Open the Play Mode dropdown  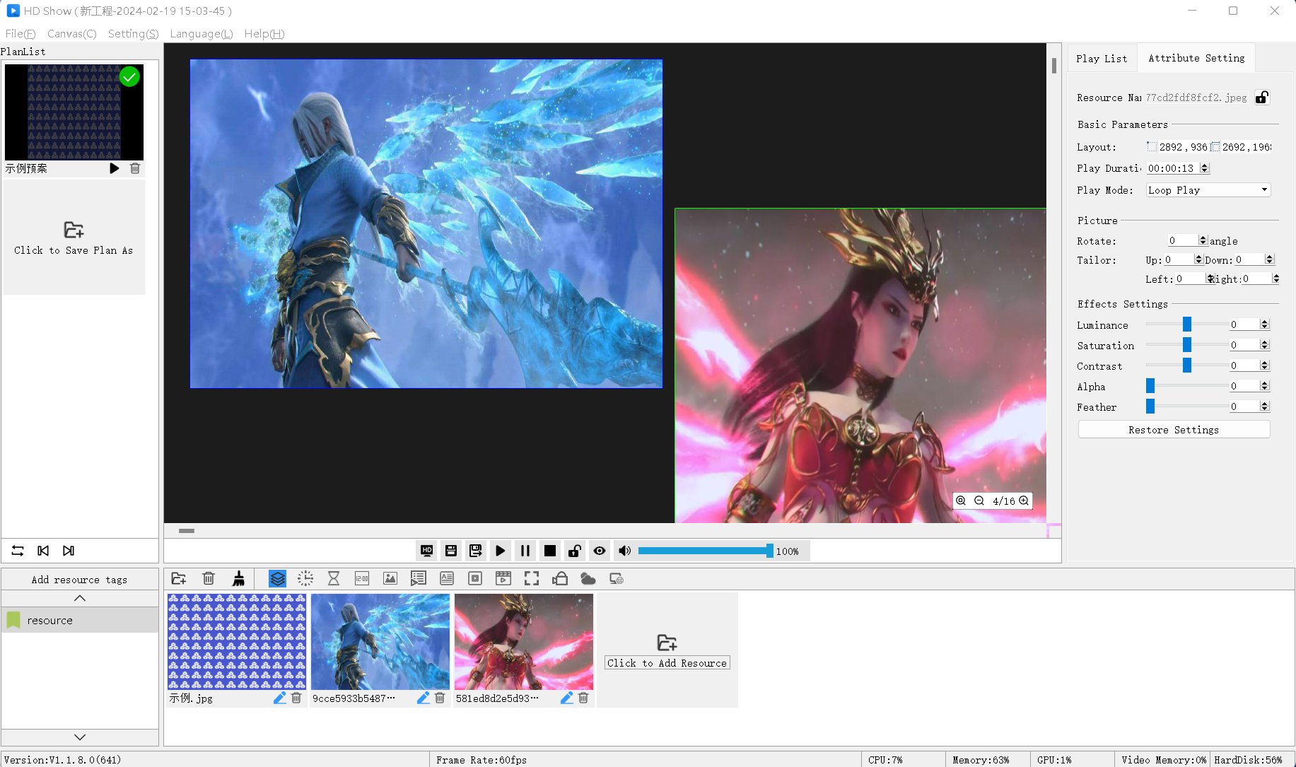pyautogui.click(x=1208, y=190)
